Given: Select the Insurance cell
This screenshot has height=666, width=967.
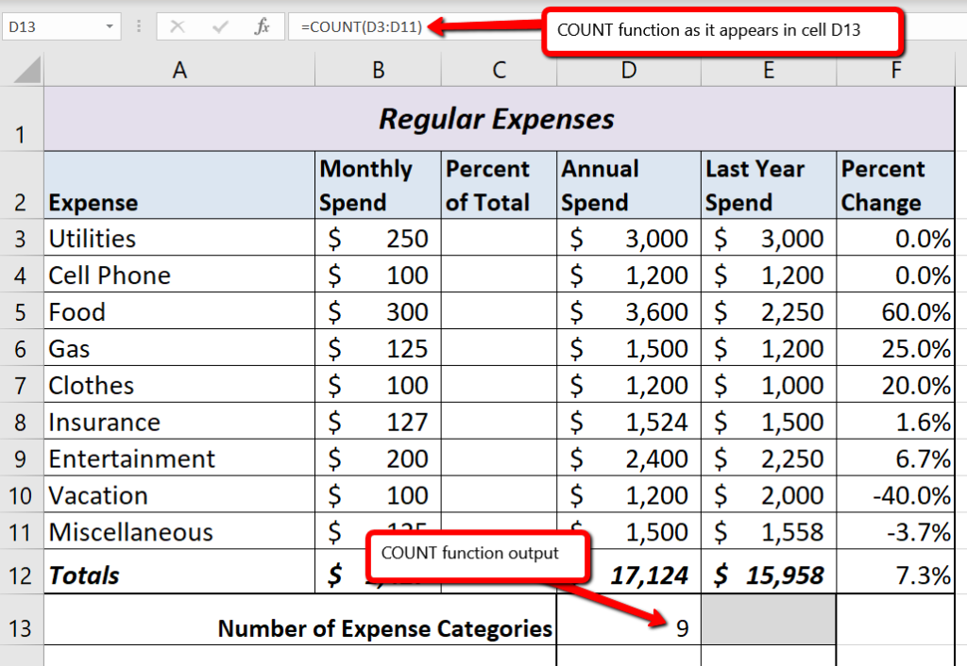Looking at the screenshot, I should 179,422.
